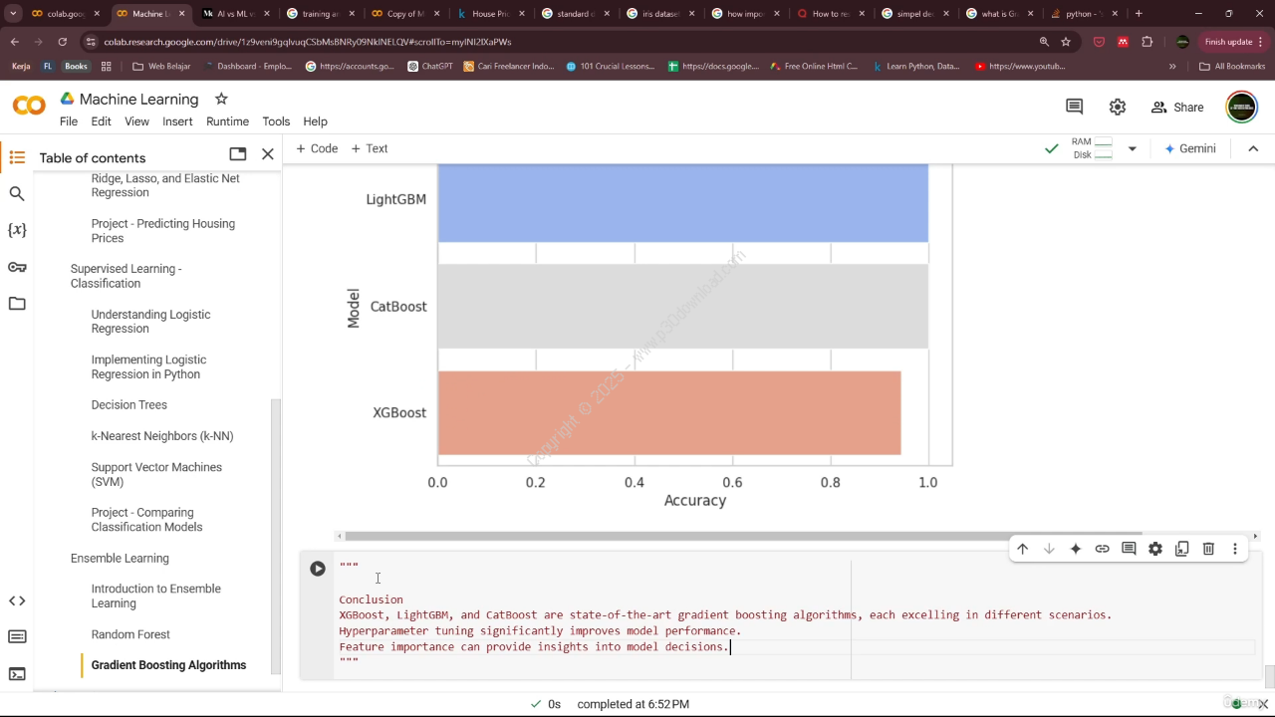Open the Code snippets icon

pos(17,600)
